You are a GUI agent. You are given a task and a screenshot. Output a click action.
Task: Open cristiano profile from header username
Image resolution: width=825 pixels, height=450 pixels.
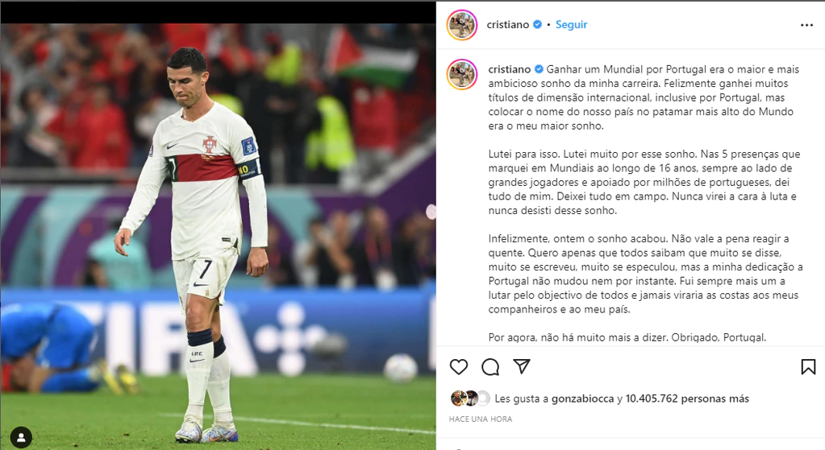[508, 25]
